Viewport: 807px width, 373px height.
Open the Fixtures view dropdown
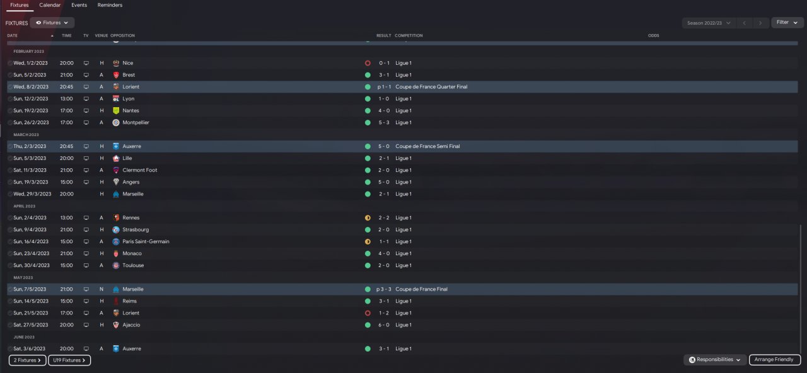(52, 23)
